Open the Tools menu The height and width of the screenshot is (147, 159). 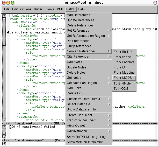(x=50, y=9)
